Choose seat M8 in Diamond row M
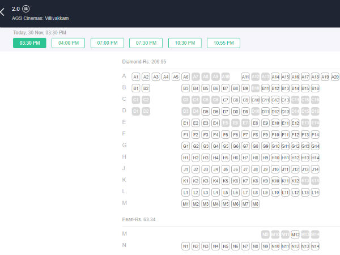The height and width of the screenshot is (255, 340). (x=255, y=203)
